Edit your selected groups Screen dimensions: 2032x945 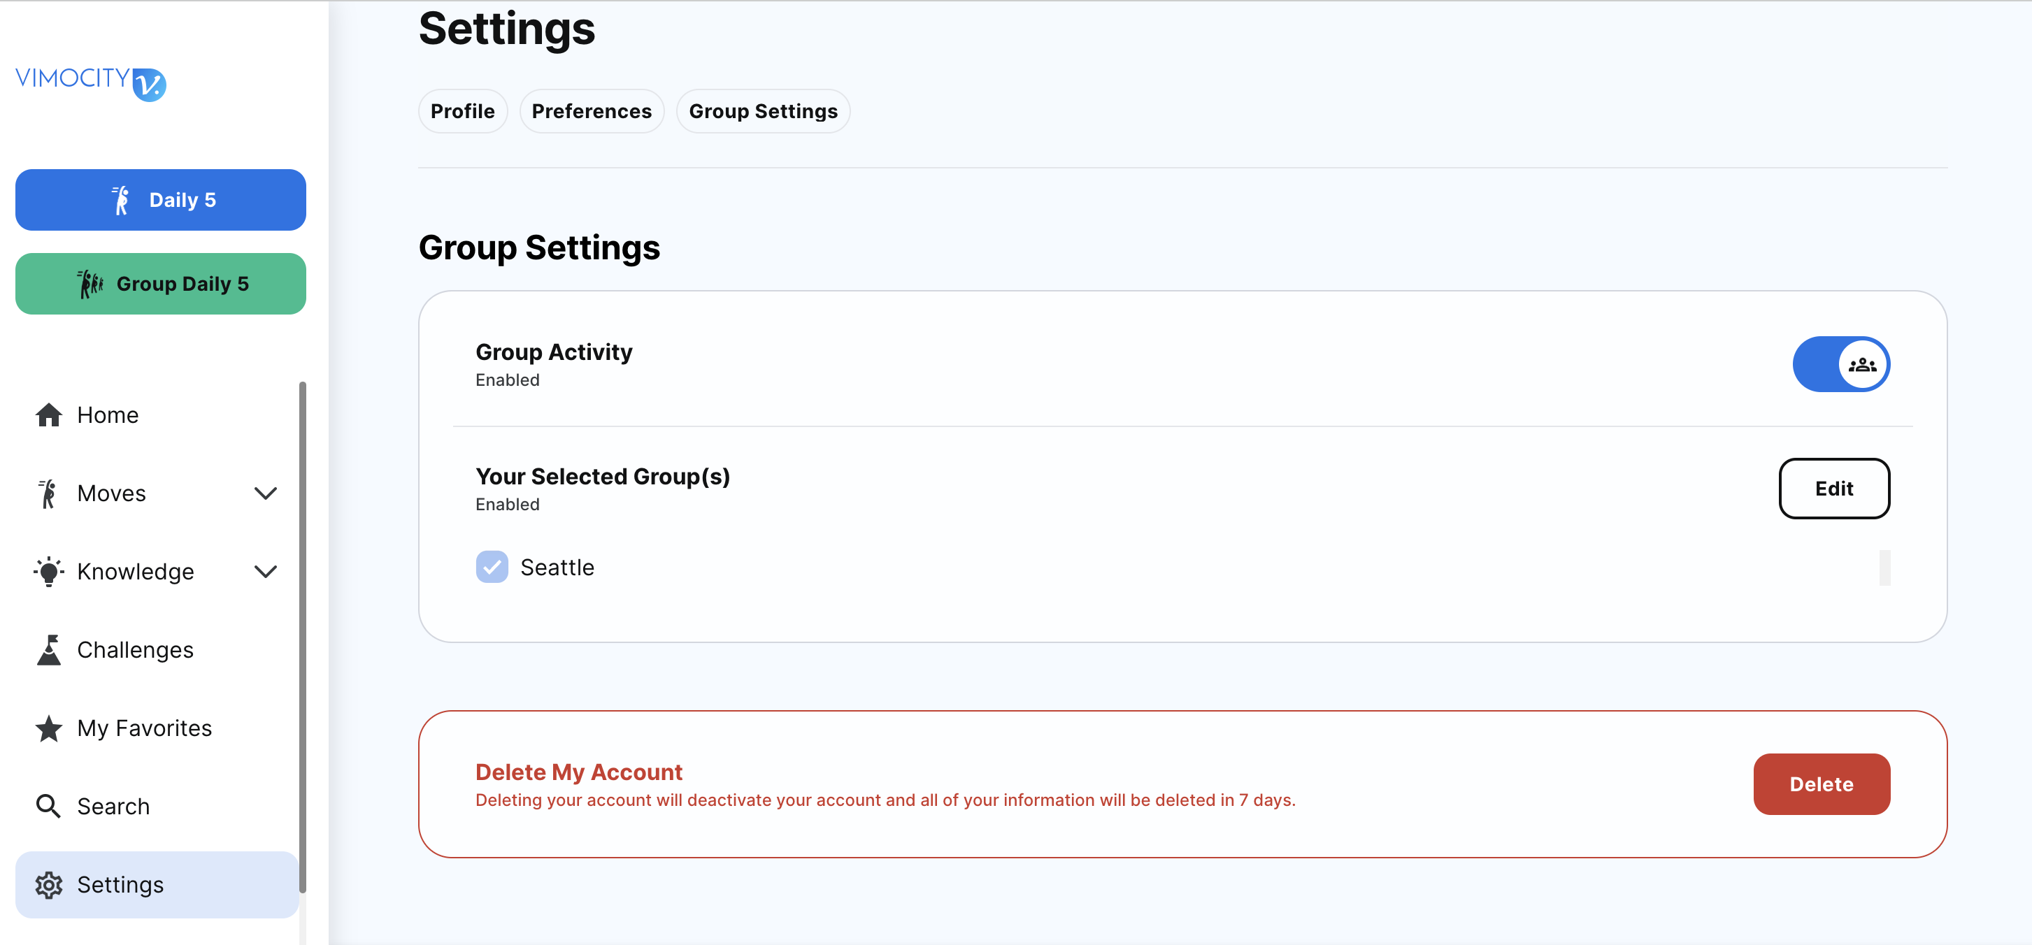click(1835, 489)
